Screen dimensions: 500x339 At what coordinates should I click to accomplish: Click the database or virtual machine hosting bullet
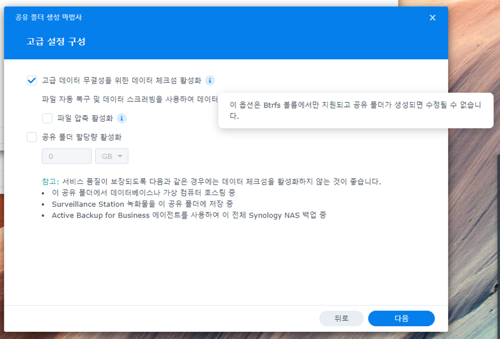[x=143, y=192]
